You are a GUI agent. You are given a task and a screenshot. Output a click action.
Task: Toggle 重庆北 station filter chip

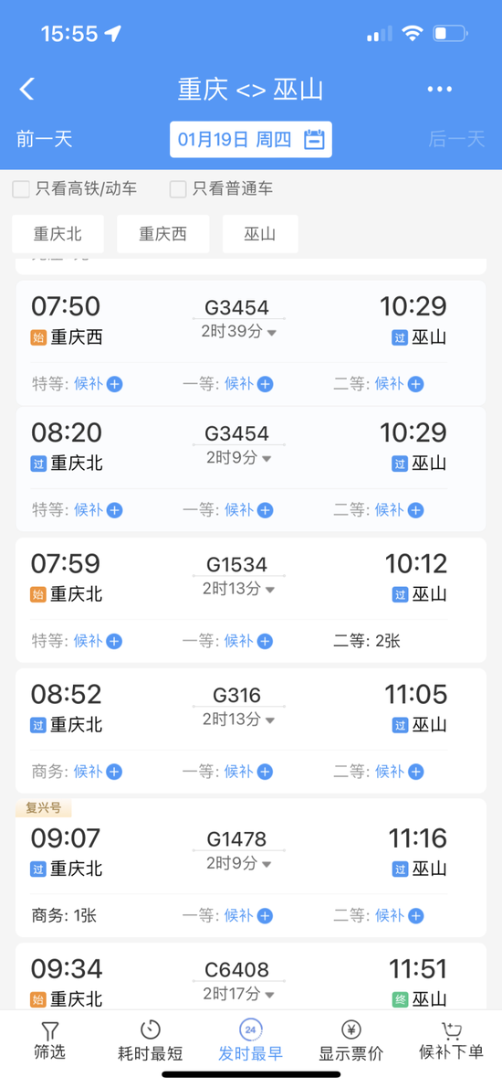[x=58, y=234]
